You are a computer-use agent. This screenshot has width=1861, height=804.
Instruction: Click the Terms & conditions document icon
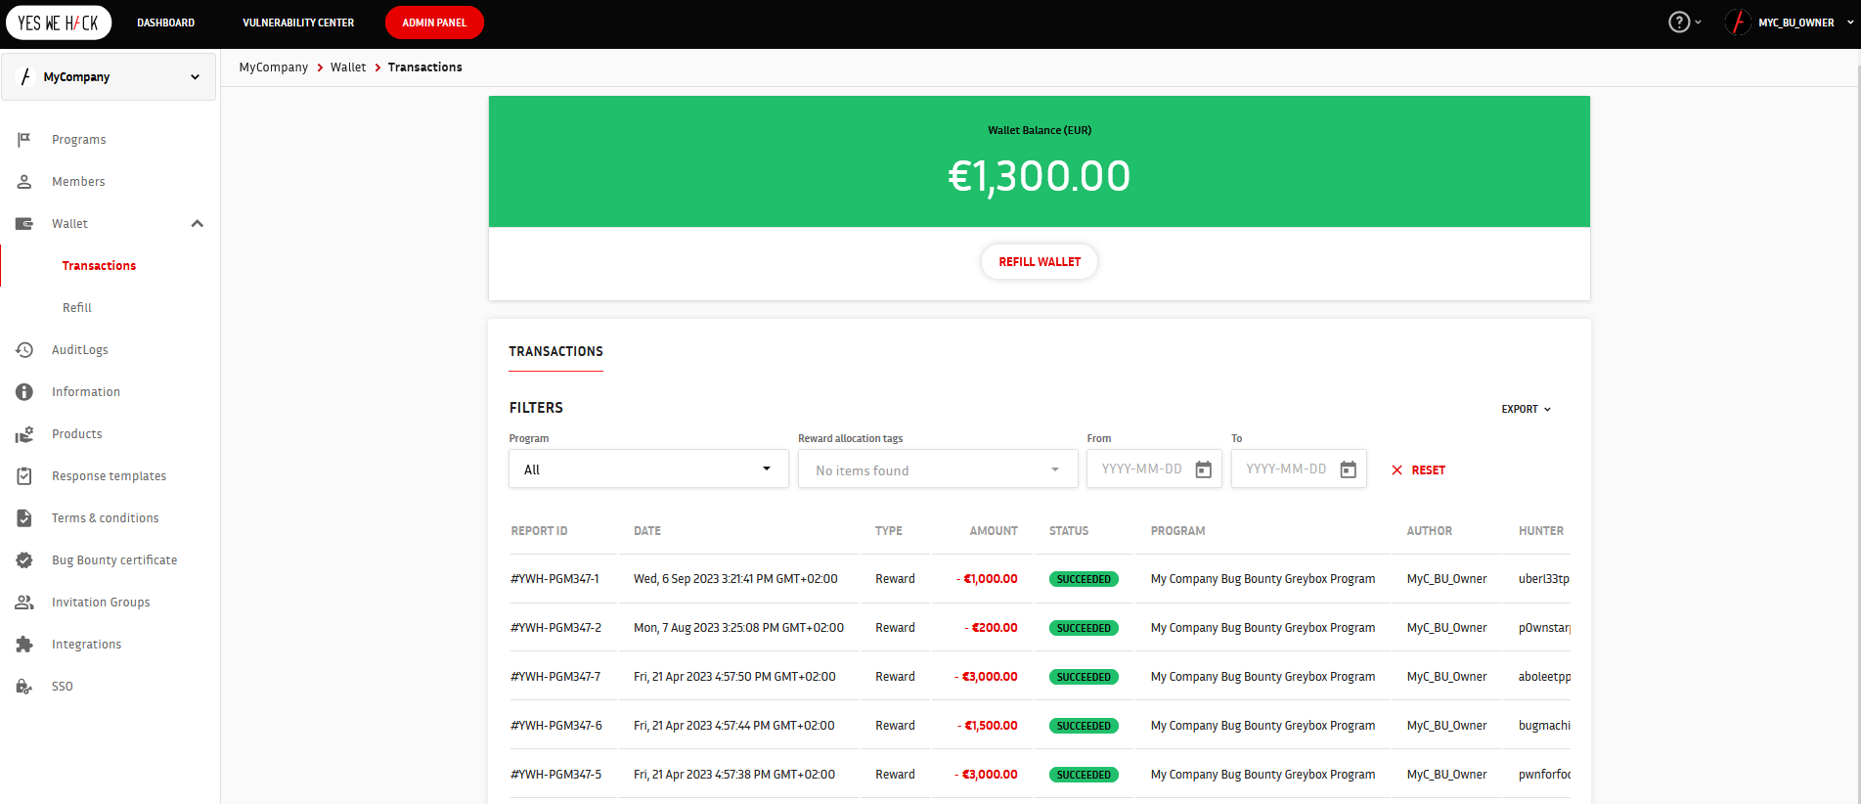[24, 518]
